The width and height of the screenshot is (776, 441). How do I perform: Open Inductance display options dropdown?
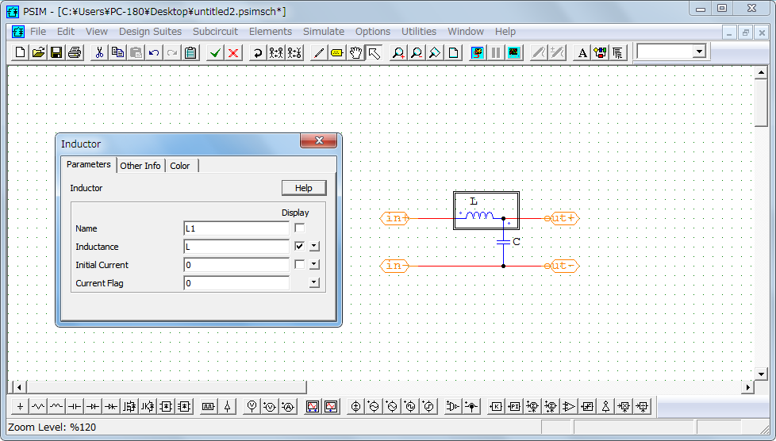(x=314, y=246)
